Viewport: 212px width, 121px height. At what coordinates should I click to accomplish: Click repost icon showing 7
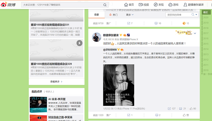tap(130, 23)
